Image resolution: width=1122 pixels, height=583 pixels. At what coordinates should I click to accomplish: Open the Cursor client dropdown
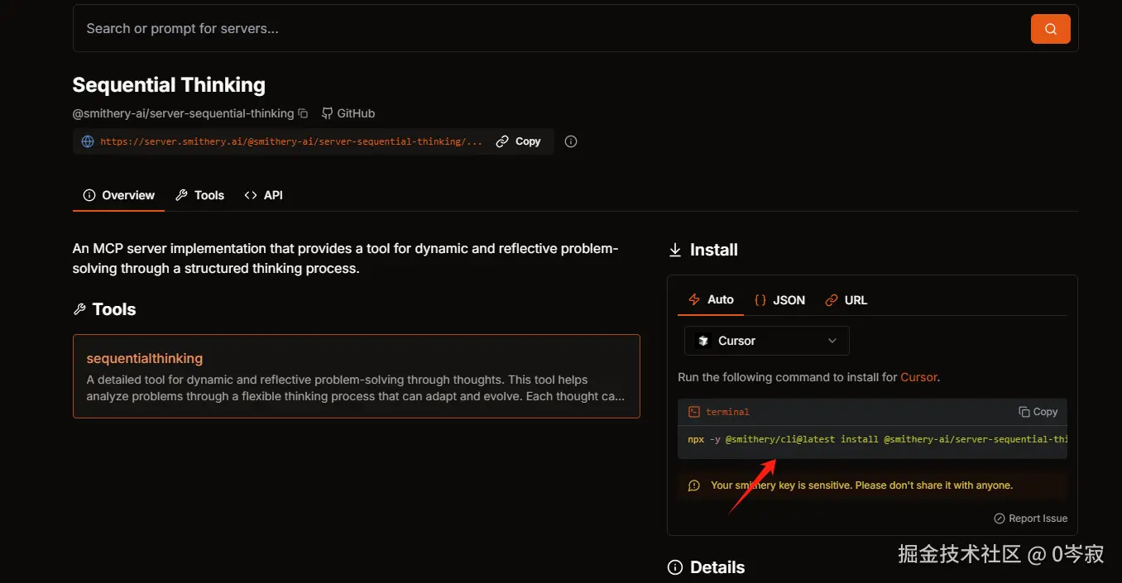pyautogui.click(x=767, y=341)
